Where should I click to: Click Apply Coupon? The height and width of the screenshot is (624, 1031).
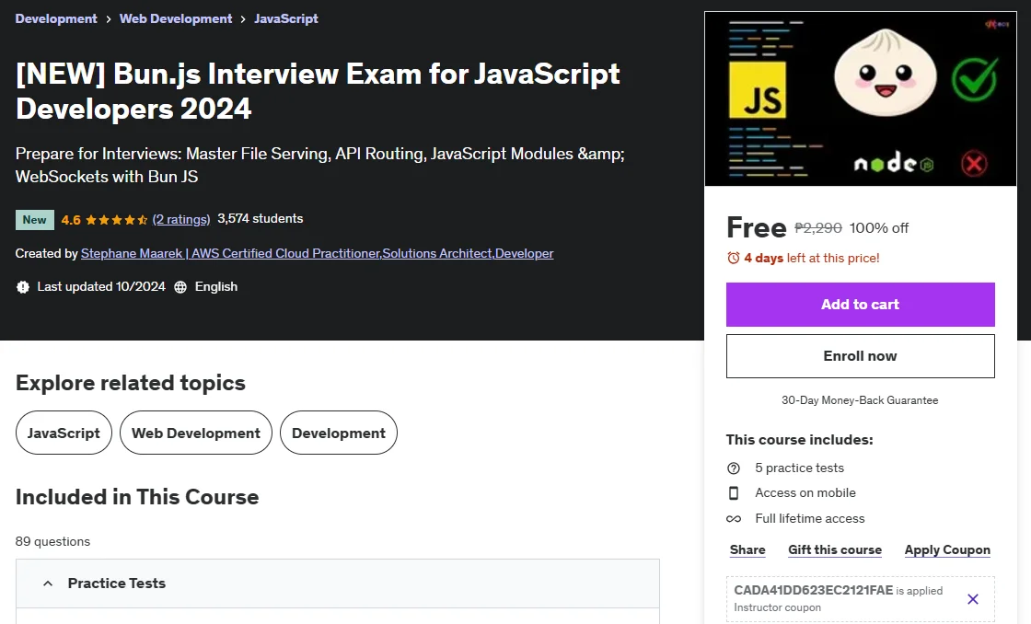pos(947,549)
